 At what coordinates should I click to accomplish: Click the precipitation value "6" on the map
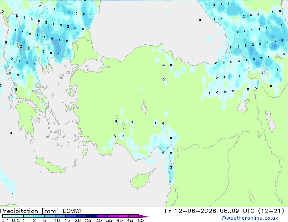69,12
